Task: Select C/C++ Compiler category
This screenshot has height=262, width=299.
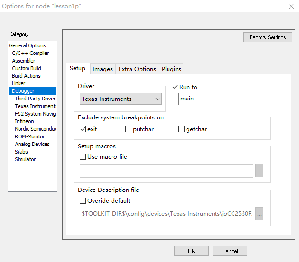Action: [x=30, y=53]
